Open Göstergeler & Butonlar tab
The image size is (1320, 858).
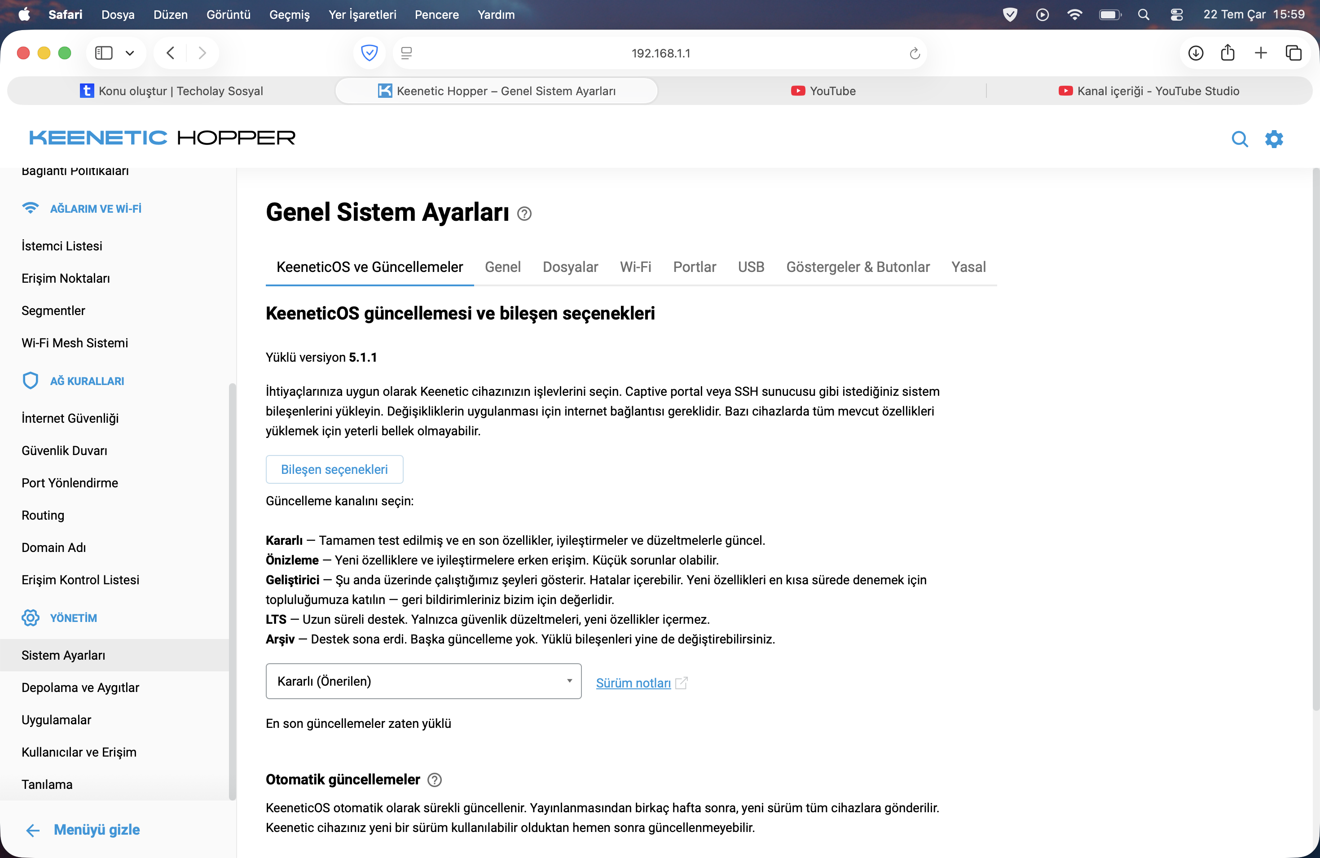pos(858,267)
